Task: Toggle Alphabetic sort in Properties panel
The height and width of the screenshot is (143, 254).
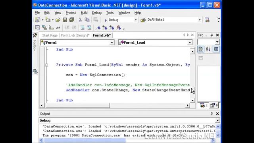Action: pos(208,49)
